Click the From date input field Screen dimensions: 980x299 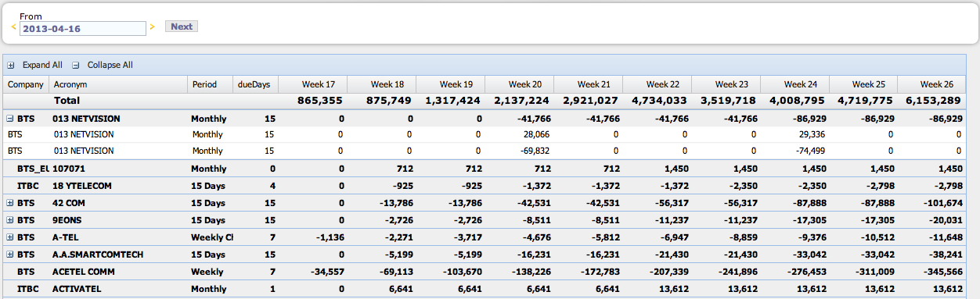(82, 28)
